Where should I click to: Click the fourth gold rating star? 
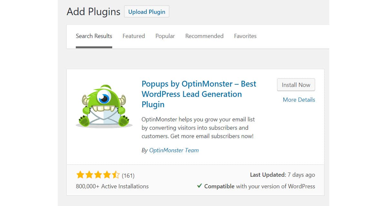[107, 175]
